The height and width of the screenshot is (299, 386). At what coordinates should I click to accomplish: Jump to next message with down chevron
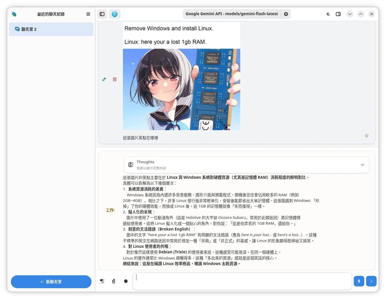350,14
